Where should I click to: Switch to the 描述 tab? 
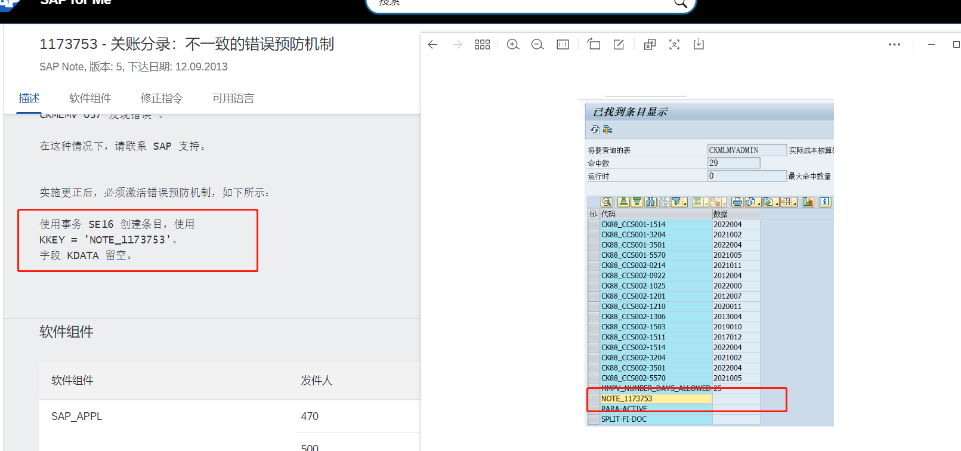coord(29,98)
